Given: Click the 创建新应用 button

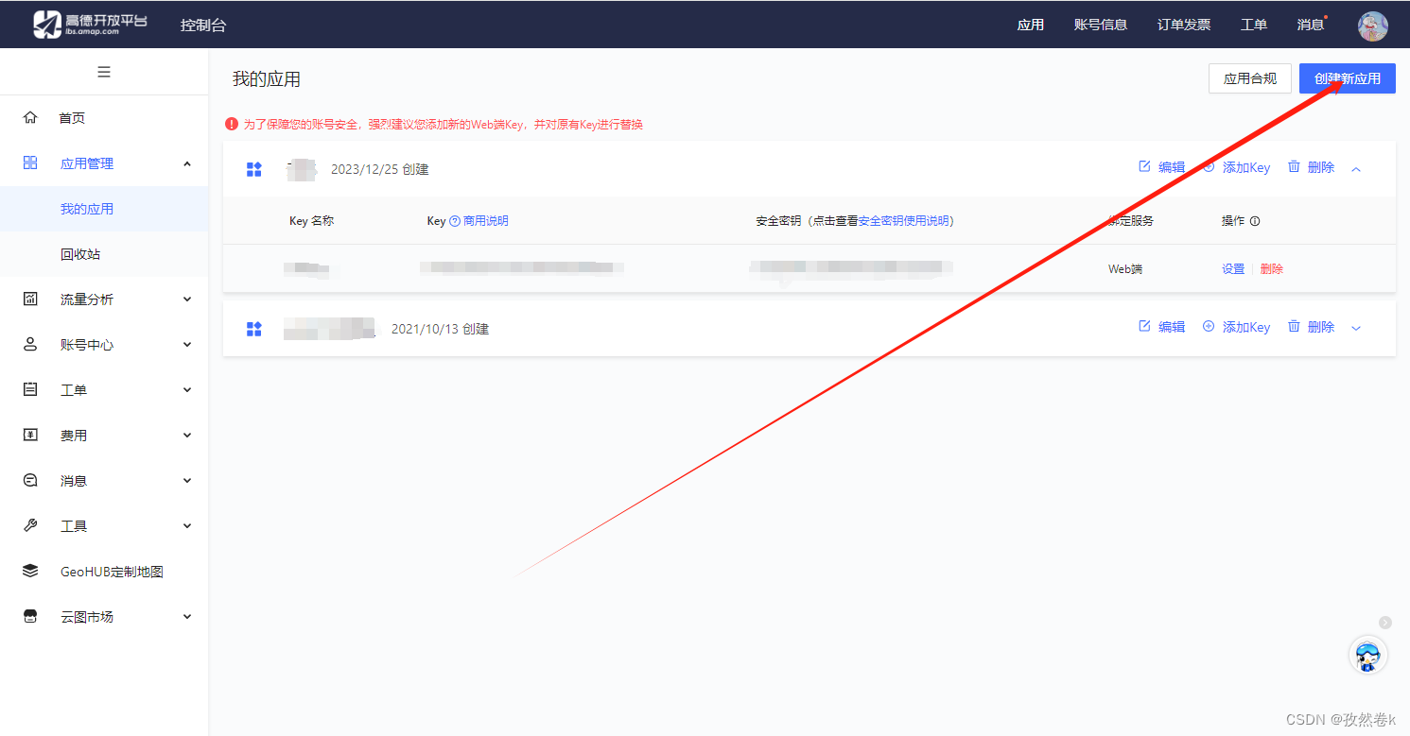Looking at the screenshot, I should point(1347,78).
